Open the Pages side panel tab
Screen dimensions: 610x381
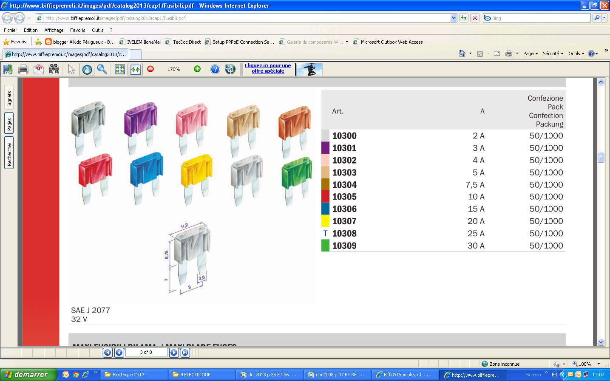point(9,124)
